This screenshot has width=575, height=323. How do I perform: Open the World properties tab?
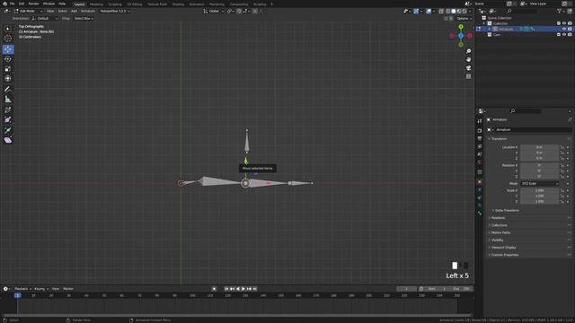click(480, 161)
